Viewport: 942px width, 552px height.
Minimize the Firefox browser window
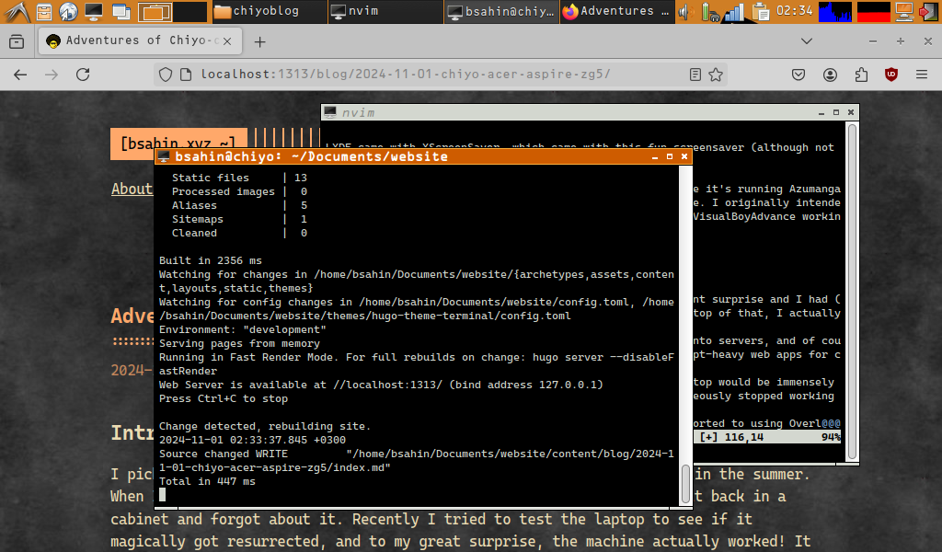pos(873,41)
